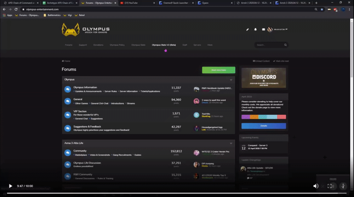Viewport: 354px width, 197px height.
Task: Open Updates & Announcements subforum
Action: 88,91
